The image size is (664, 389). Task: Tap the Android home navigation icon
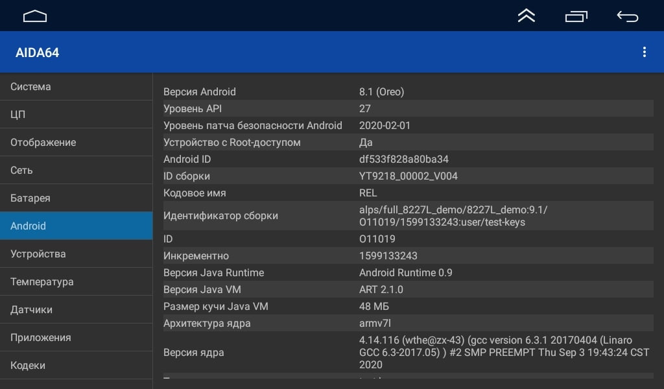point(35,16)
